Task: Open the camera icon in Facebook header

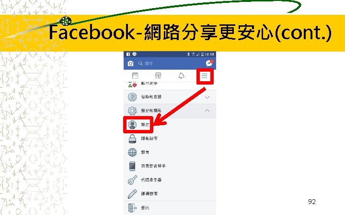Action: 130,64
